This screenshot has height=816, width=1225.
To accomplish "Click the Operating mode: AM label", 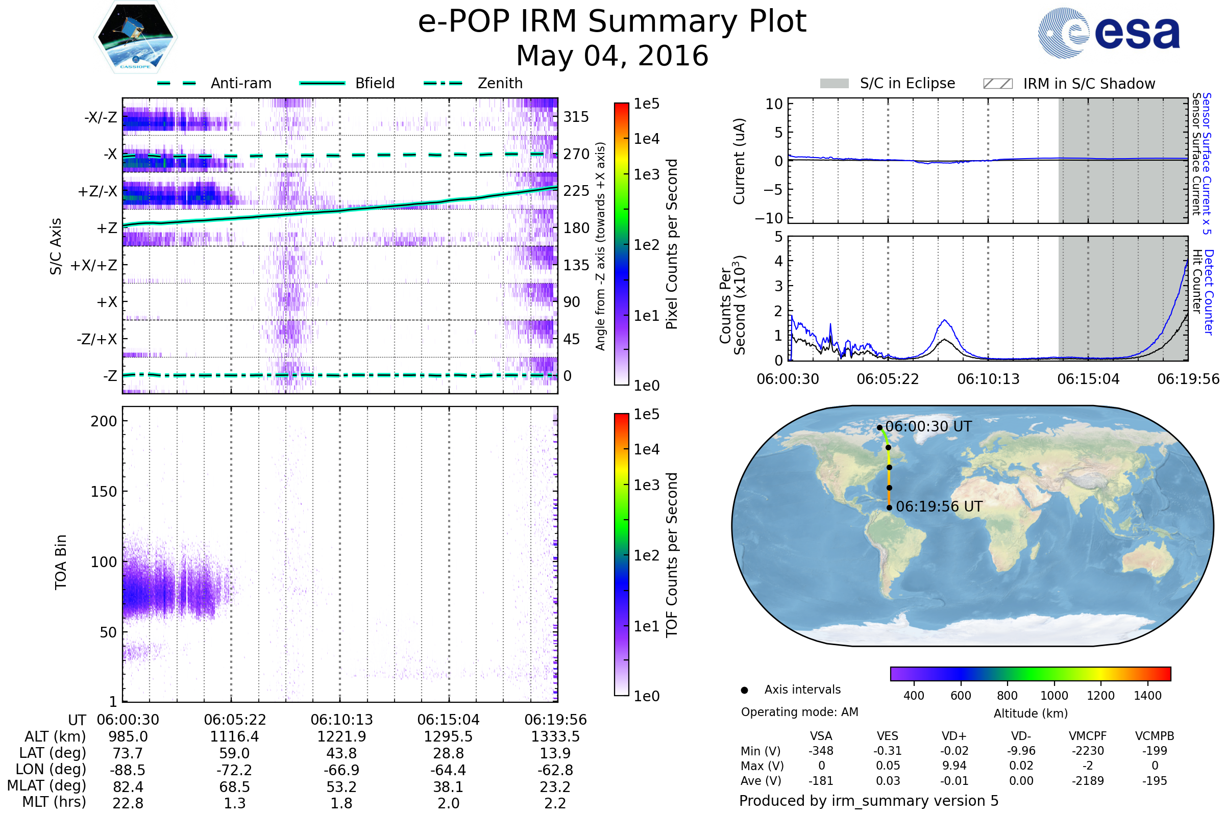I will coord(799,712).
